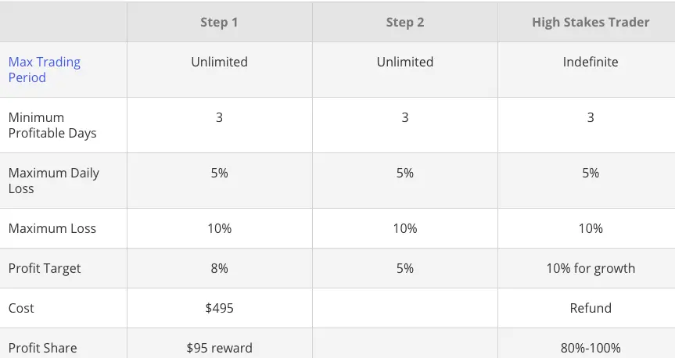Click the Profit Share row label

point(42,348)
